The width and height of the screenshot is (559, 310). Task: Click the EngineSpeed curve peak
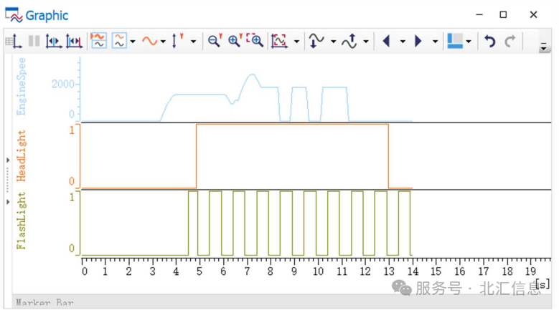point(253,74)
